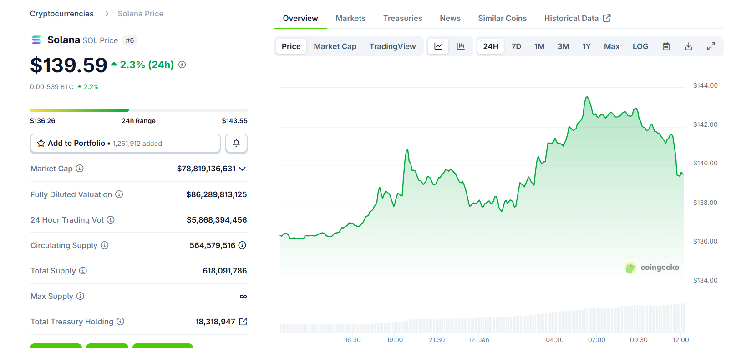
Task: Select the 7D time range
Action: tap(516, 46)
